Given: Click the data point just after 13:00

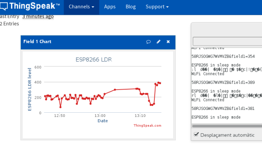Looking at the screenshot, I should tap(105, 94).
